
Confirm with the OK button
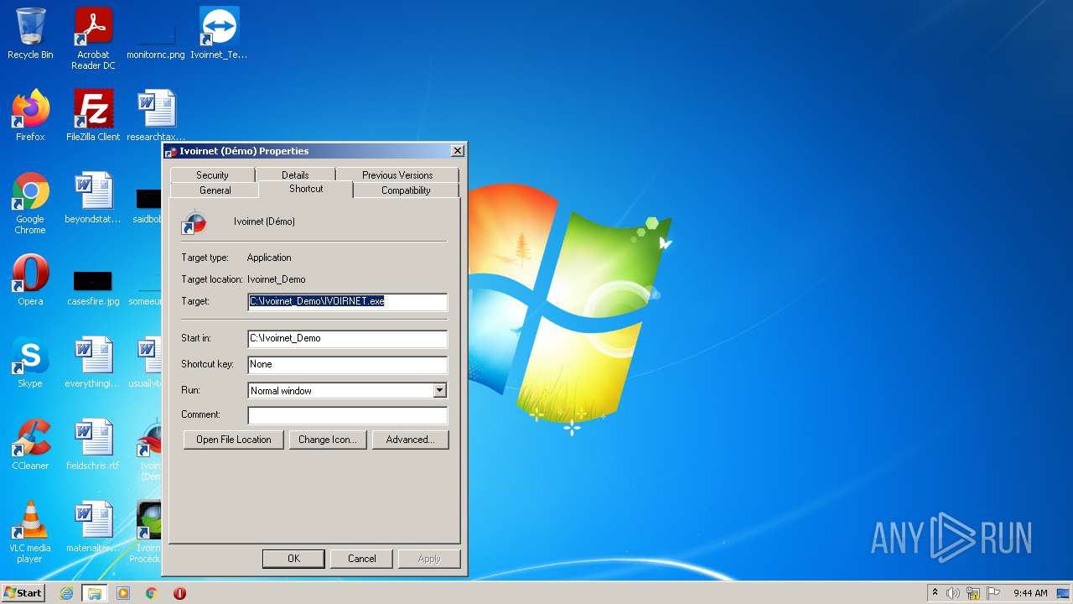click(293, 559)
